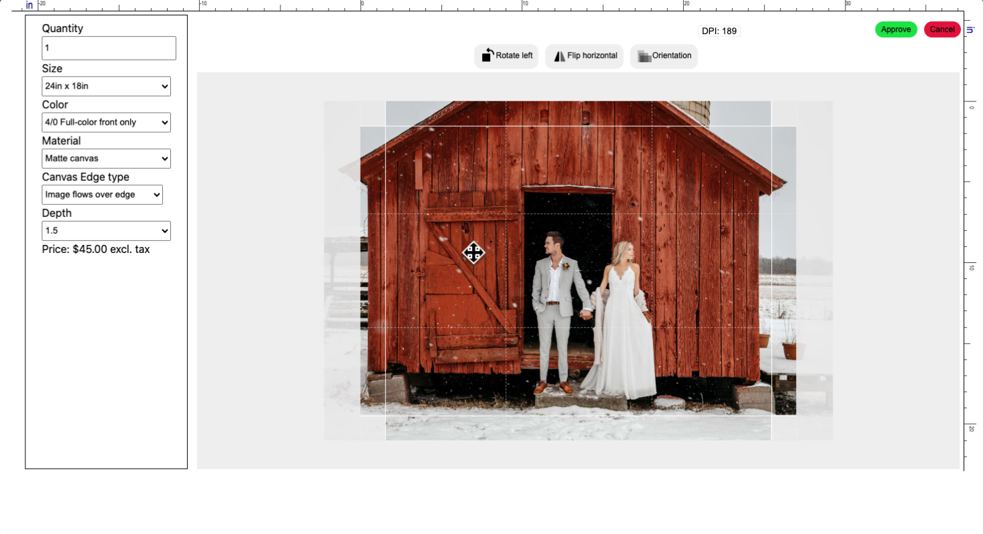The height and width of the screenshot is (534, 983).
Task: Focus the Quantity input field
Action: point(109,48)
